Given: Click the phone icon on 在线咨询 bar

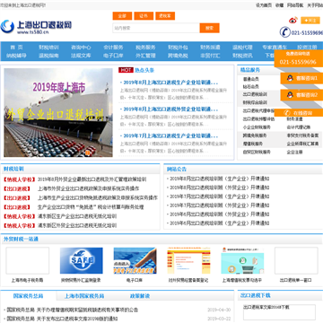Looking at the screenshot, I should coord(287,113).
